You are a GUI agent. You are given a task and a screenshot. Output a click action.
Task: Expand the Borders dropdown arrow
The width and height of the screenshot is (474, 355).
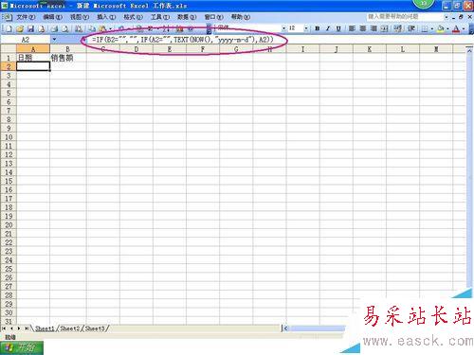pos(431,28)
